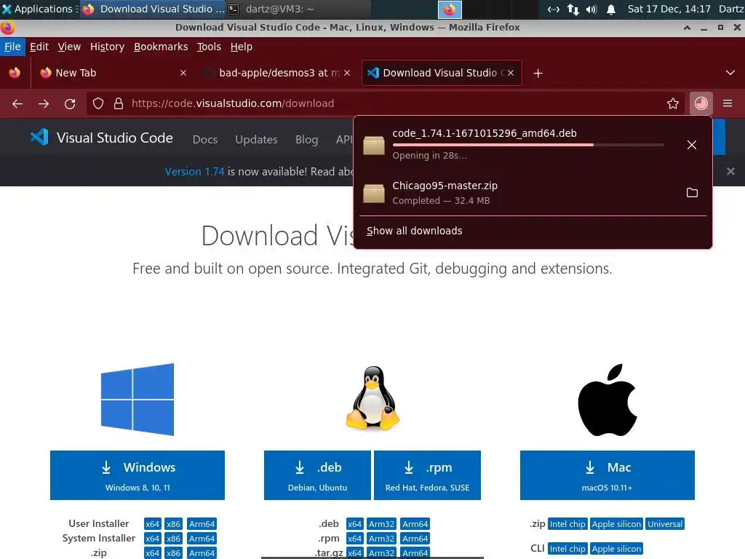This screenshot has width=745, height=559.
Task: Click the Visual Studio Code logo link
Action: [102, 138]
